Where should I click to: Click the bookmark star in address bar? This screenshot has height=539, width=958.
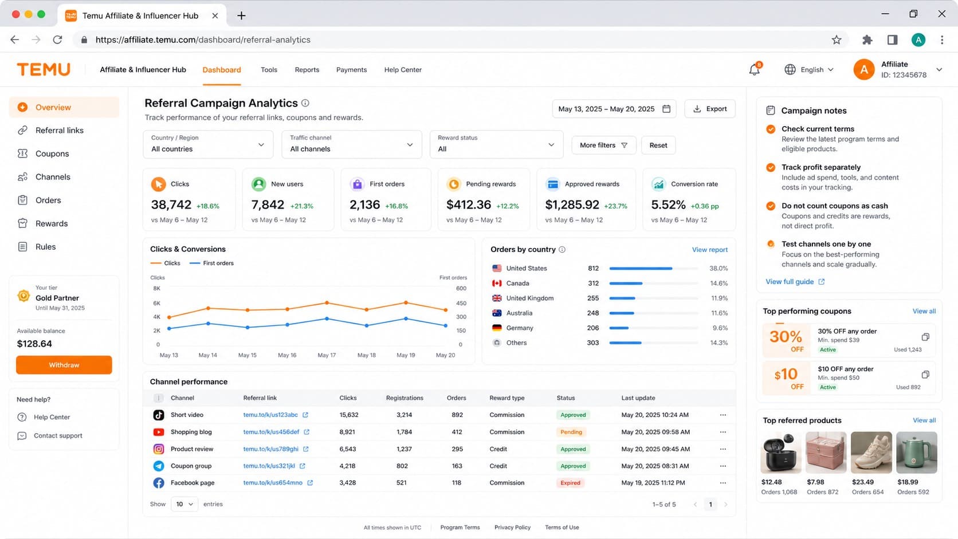click(x=837, y=40)
